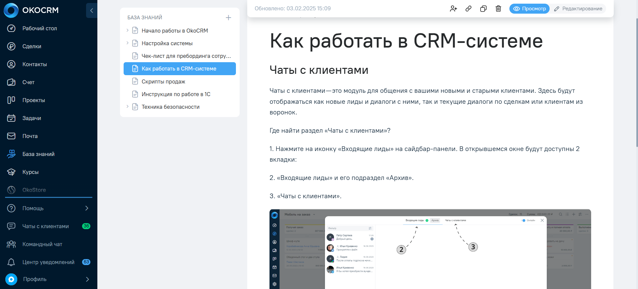
Task: Expand the Настройка системы folder
Action: pos(127,43)
